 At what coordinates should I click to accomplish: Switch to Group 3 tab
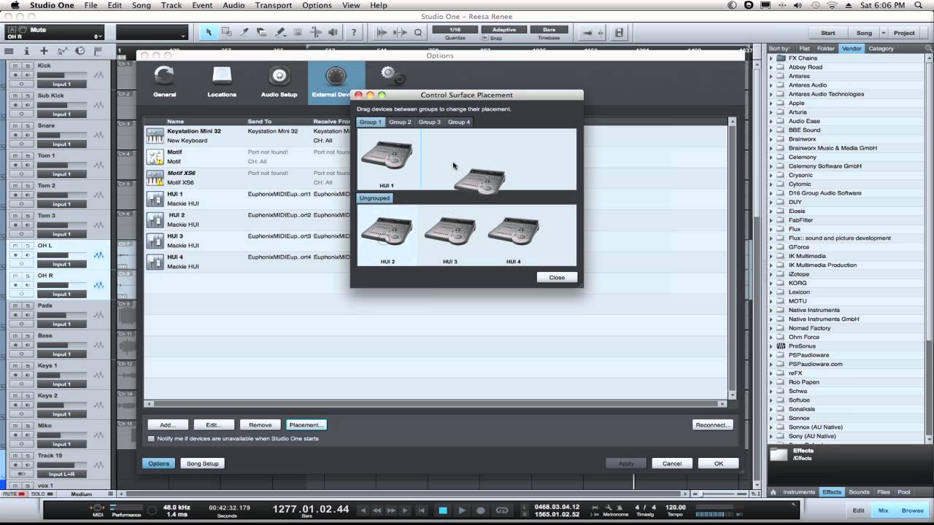[429, 122]
